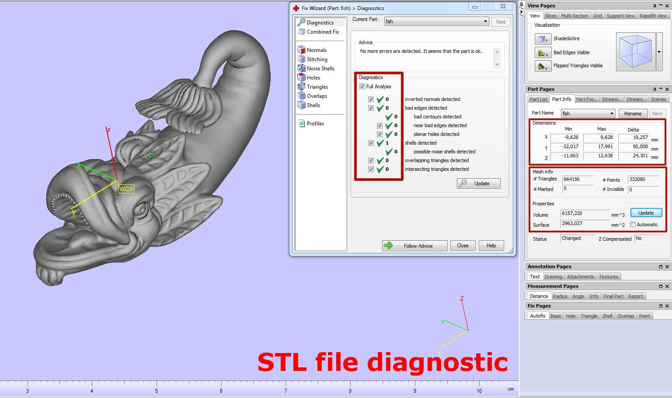
Task: Click the Shade&Wire visualization icon
Action: point(543,39)
